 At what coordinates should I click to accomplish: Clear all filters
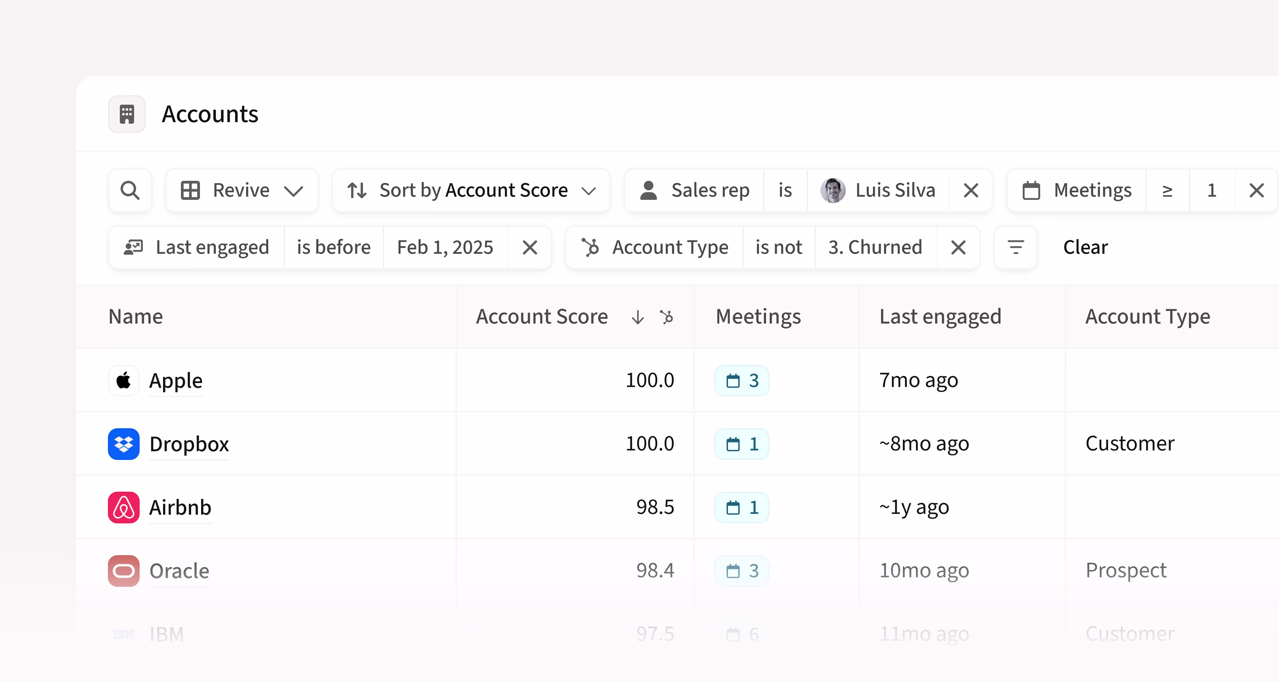point(1085,247)
